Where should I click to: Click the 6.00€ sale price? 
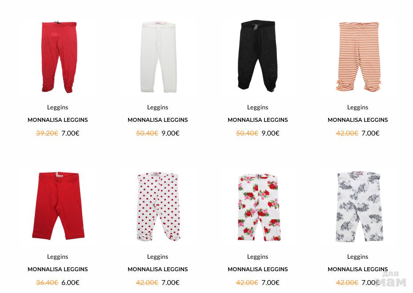point(70,283)
